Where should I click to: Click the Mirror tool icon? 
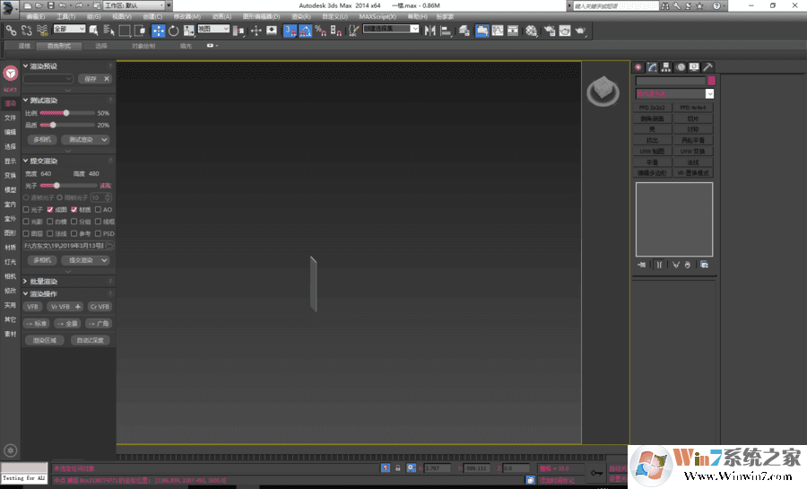[430, 31]
